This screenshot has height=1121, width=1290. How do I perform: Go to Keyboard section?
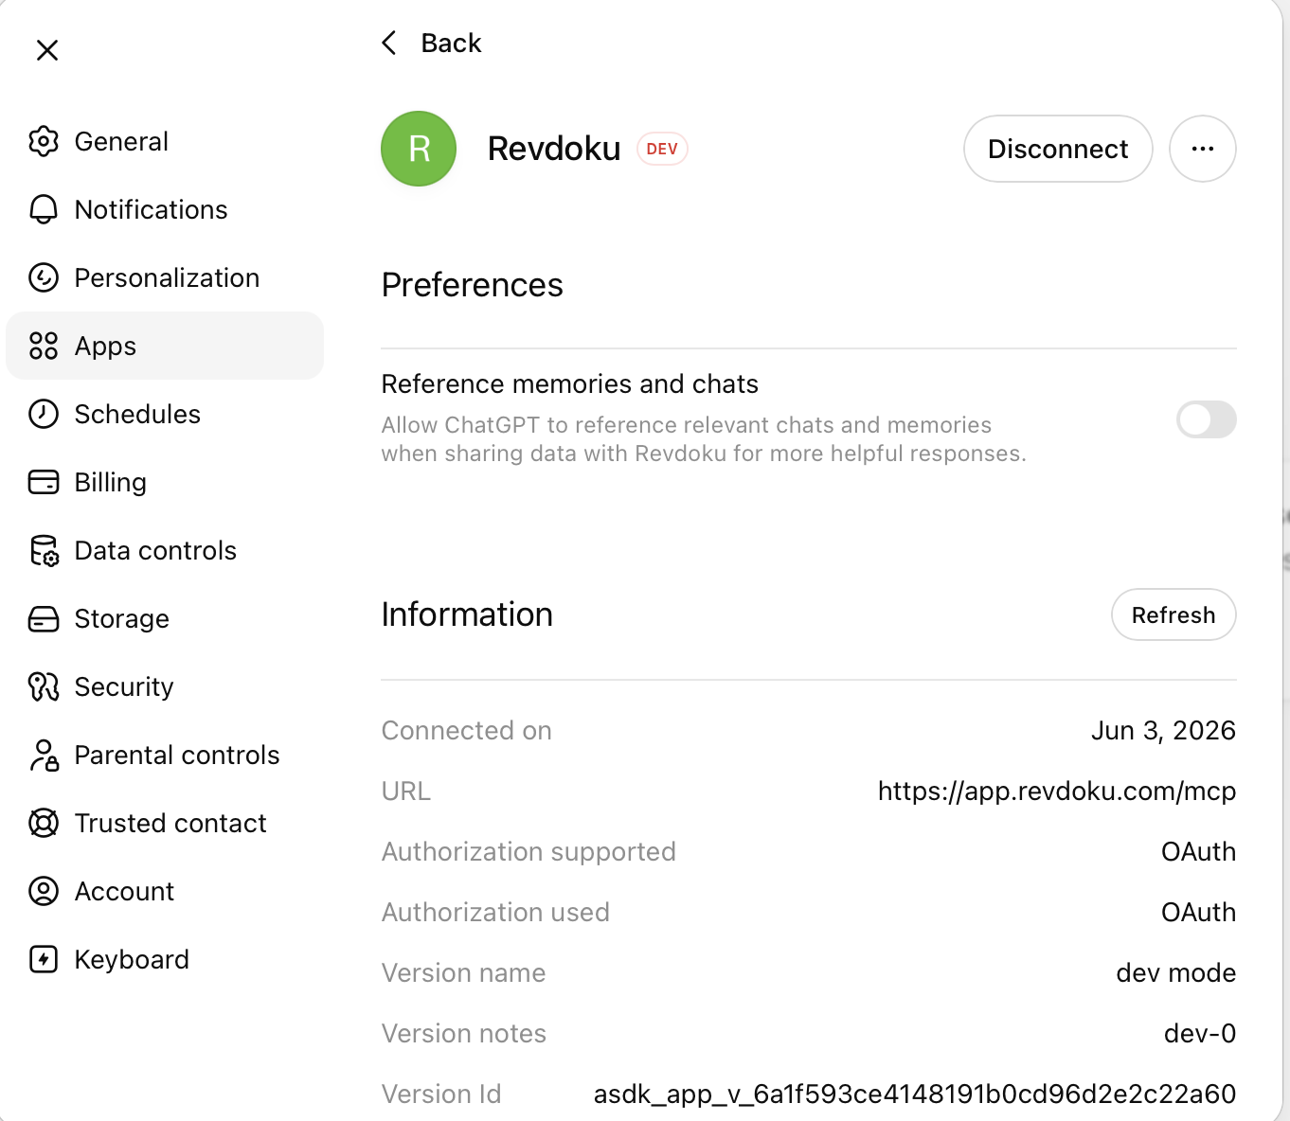[165, 959]
